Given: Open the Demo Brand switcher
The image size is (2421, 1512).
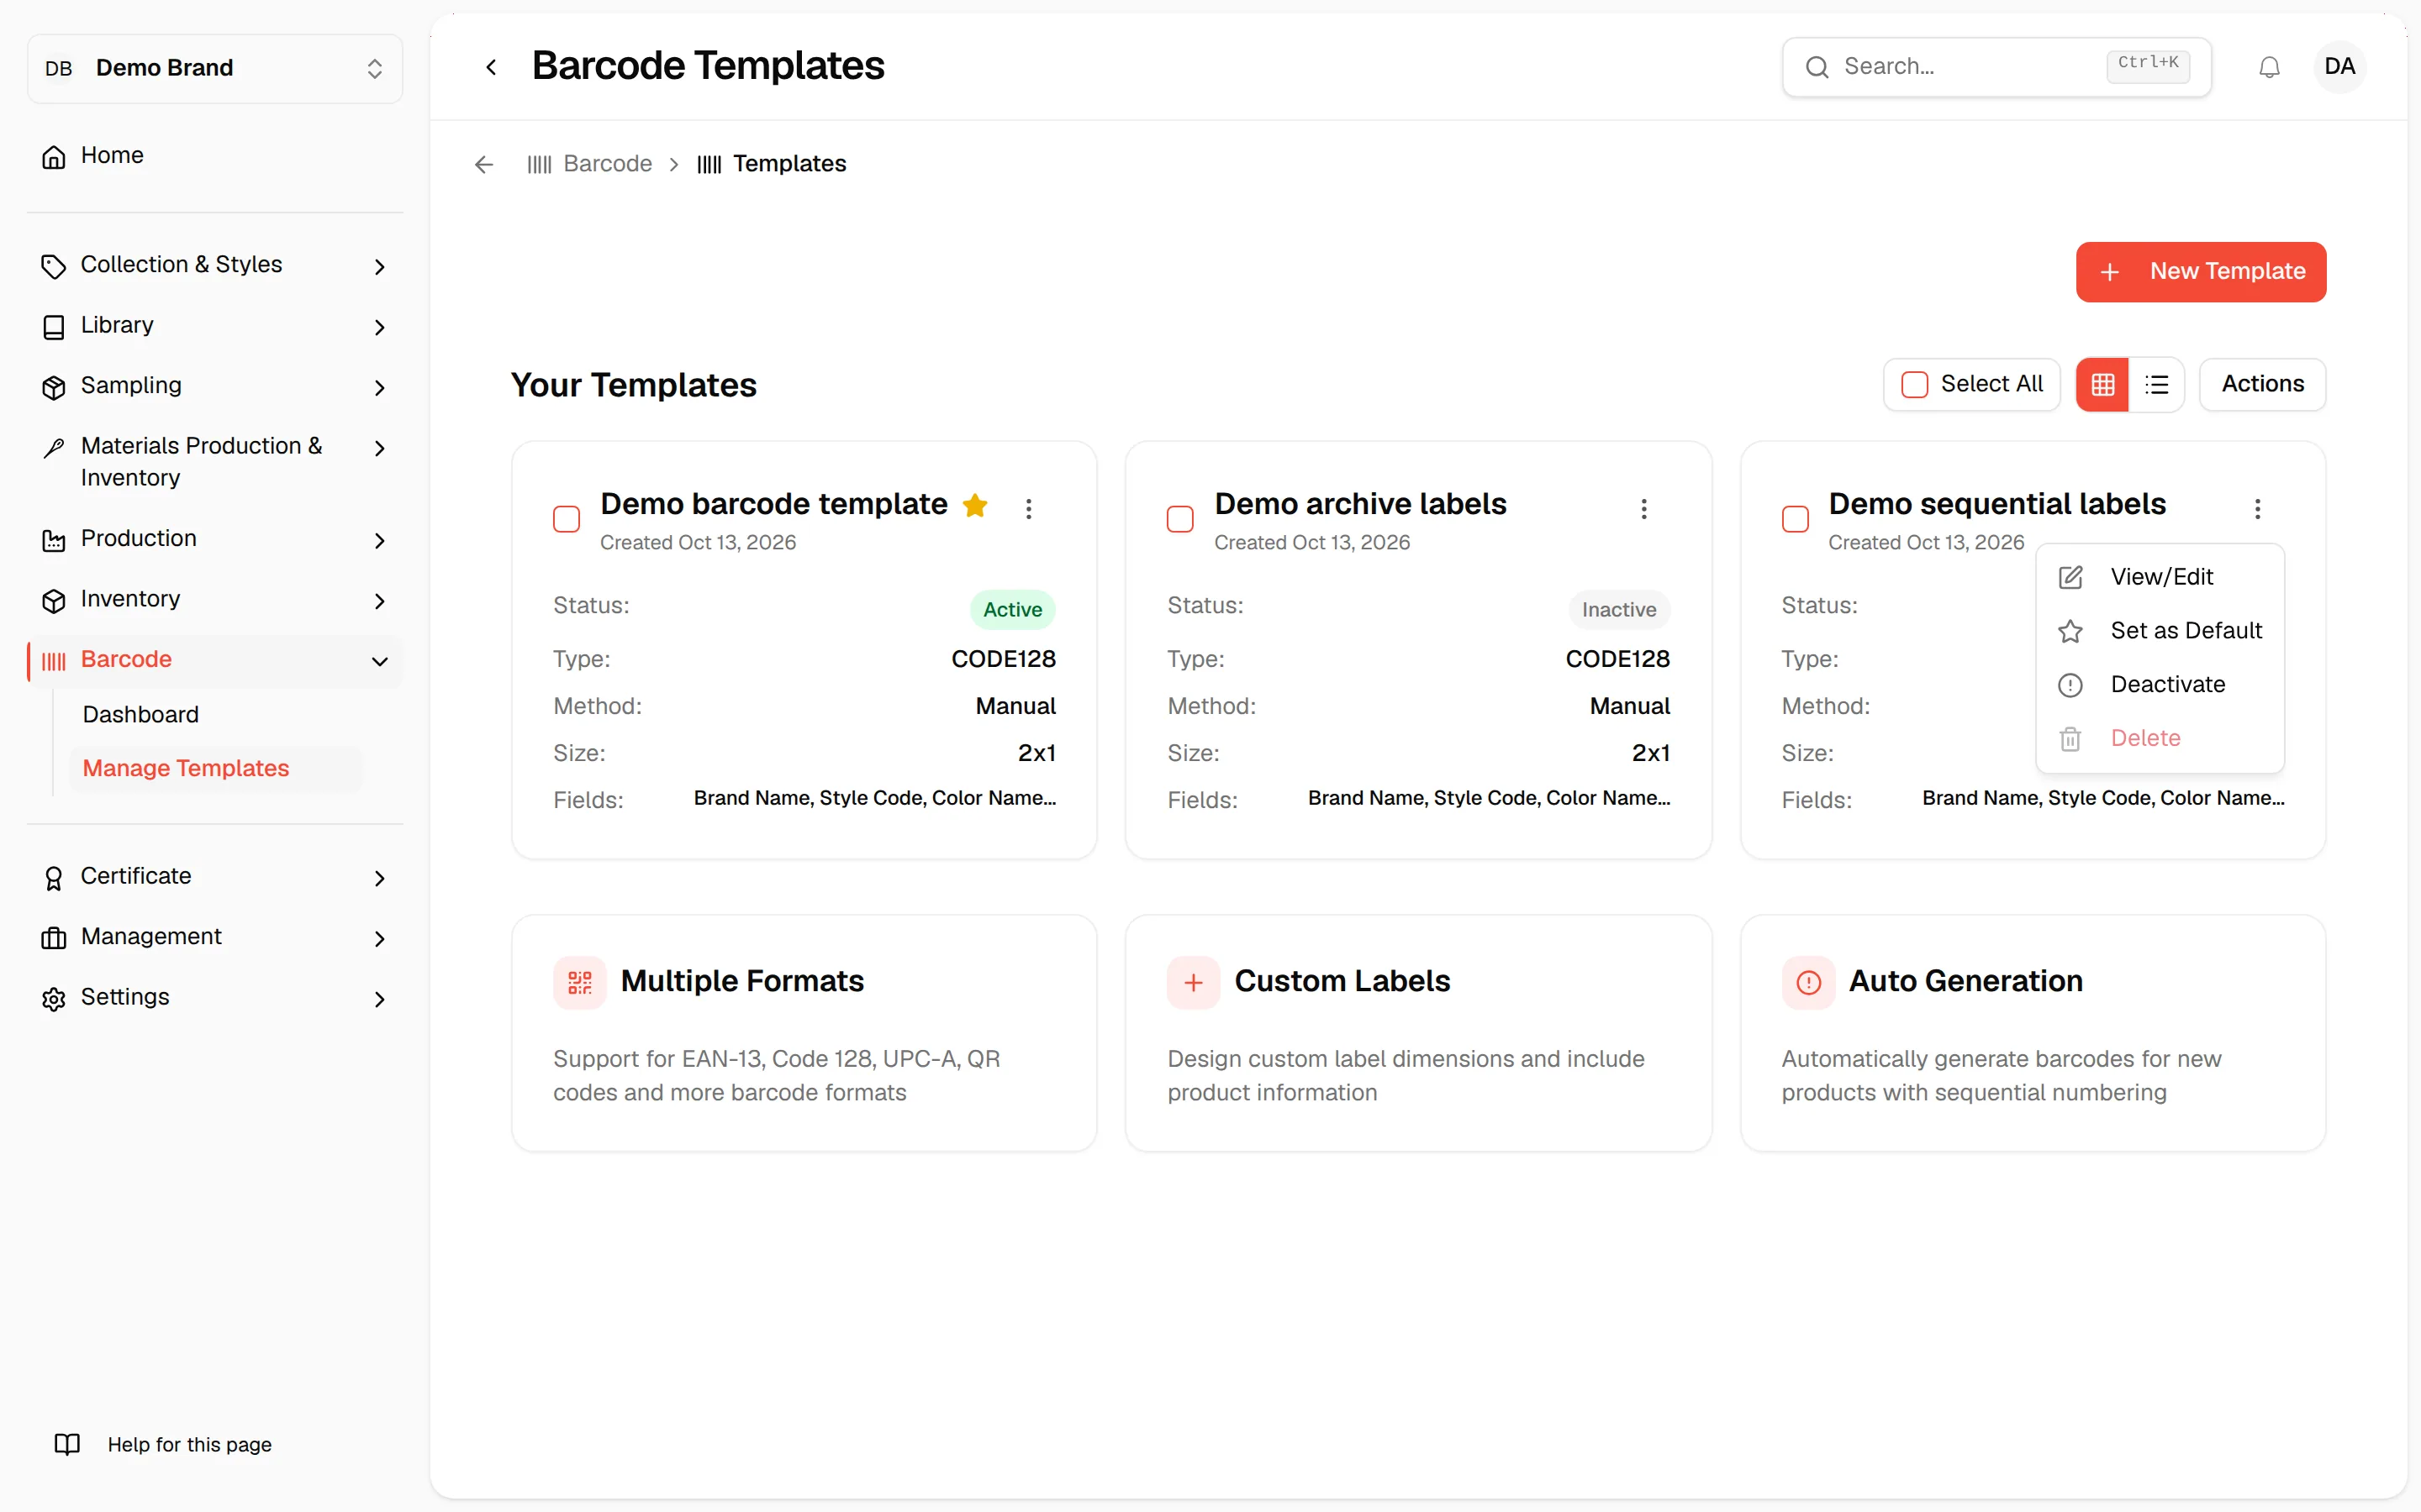Looking at the screenshot, I should (215, 68).
